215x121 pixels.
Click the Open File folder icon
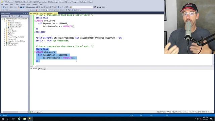pos(18,7)
